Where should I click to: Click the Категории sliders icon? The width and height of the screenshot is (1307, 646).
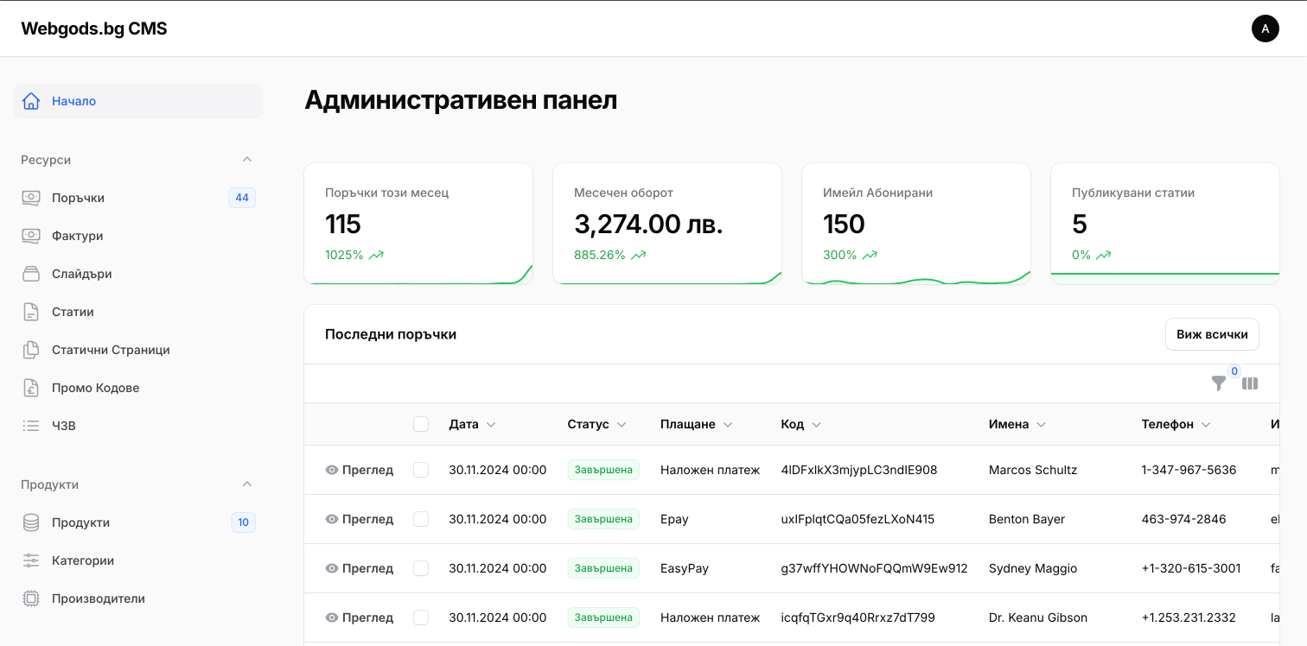[x=31, y=560]
